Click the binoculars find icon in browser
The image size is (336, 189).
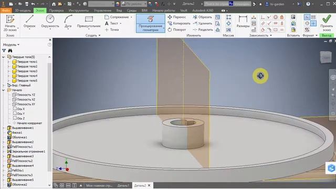(x=10, y=50)
